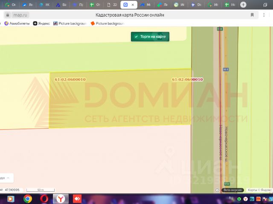The width and height of the screenshot is (273, 204).
Task: Open the second Picture background bookmark with orange icon
Action: tap(107, 23)
